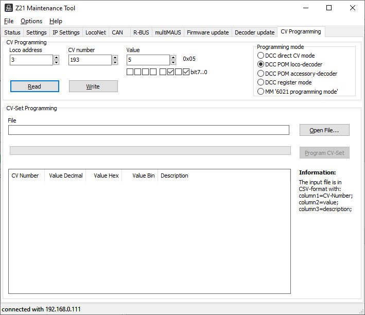Increase the Loco address spinner up arrow
Screen dimensions: 365x315
(x=56, y=58)
